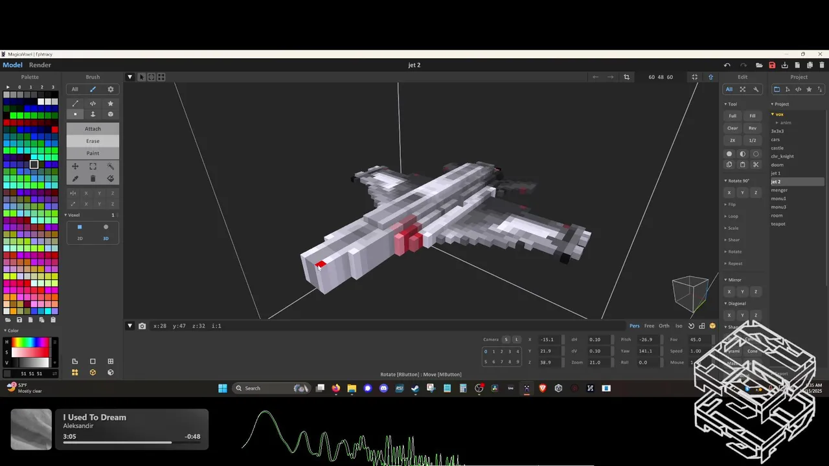Select the marquee region select tool
Screen dimensions: 829x466
[93, 166]
